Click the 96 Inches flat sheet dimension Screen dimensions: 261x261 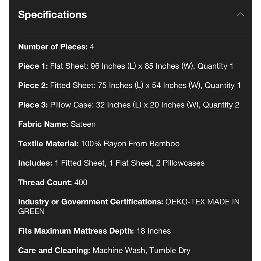[x=108, y=66]
